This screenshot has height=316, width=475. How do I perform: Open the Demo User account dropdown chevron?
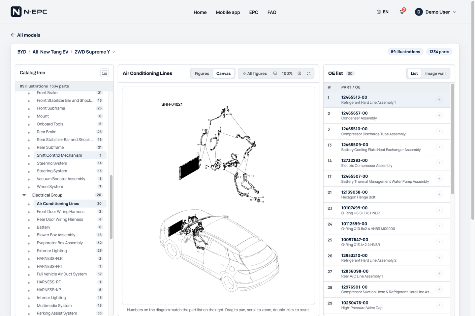[x=454, y=12]
